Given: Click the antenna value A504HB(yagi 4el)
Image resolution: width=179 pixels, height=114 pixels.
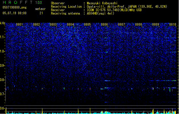Looking at the screenshot, I should 100,13.
